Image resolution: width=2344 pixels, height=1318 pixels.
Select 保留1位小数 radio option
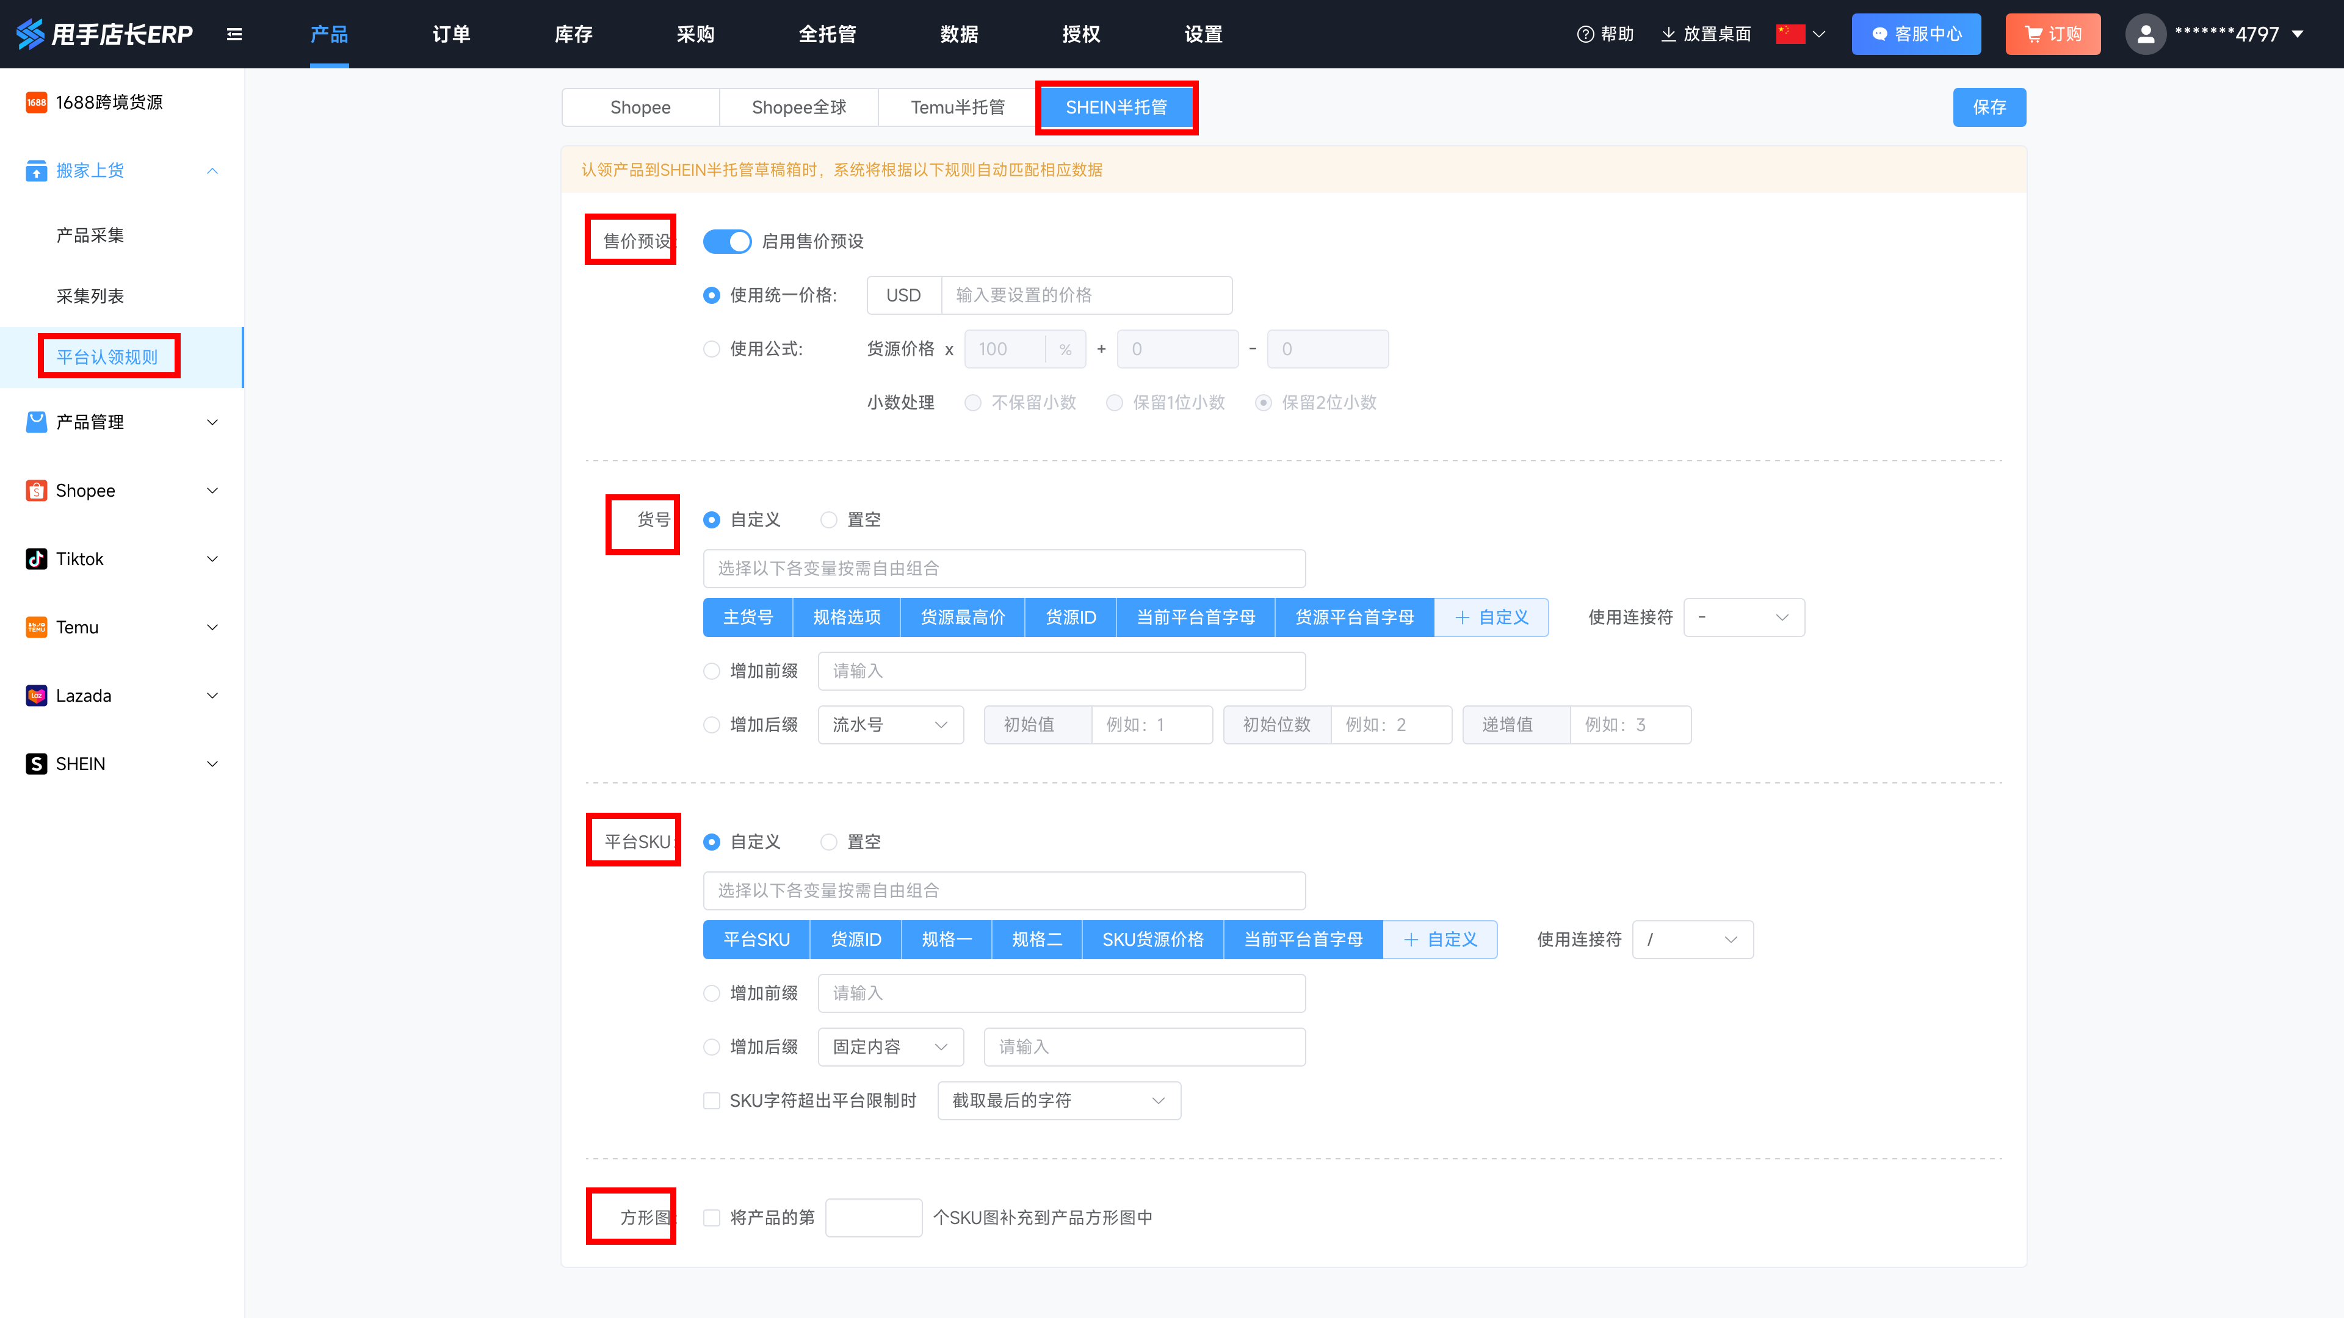tap(1114, 403)
